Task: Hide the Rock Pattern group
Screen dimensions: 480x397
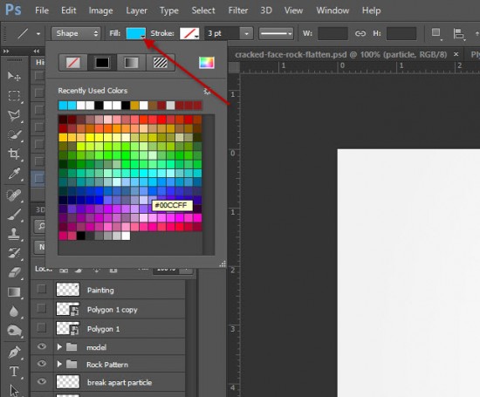Action: 42,364
